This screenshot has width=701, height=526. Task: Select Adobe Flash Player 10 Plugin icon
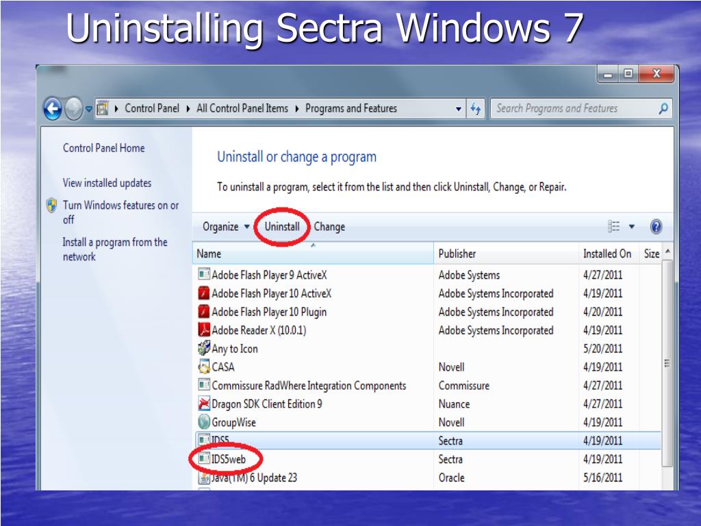coord(204,312)
